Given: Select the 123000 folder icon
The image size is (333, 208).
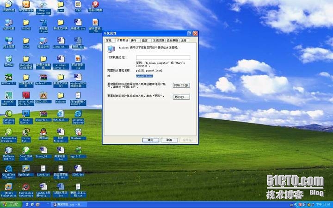Looking at the screenshot, I should [x=26, y=24].
